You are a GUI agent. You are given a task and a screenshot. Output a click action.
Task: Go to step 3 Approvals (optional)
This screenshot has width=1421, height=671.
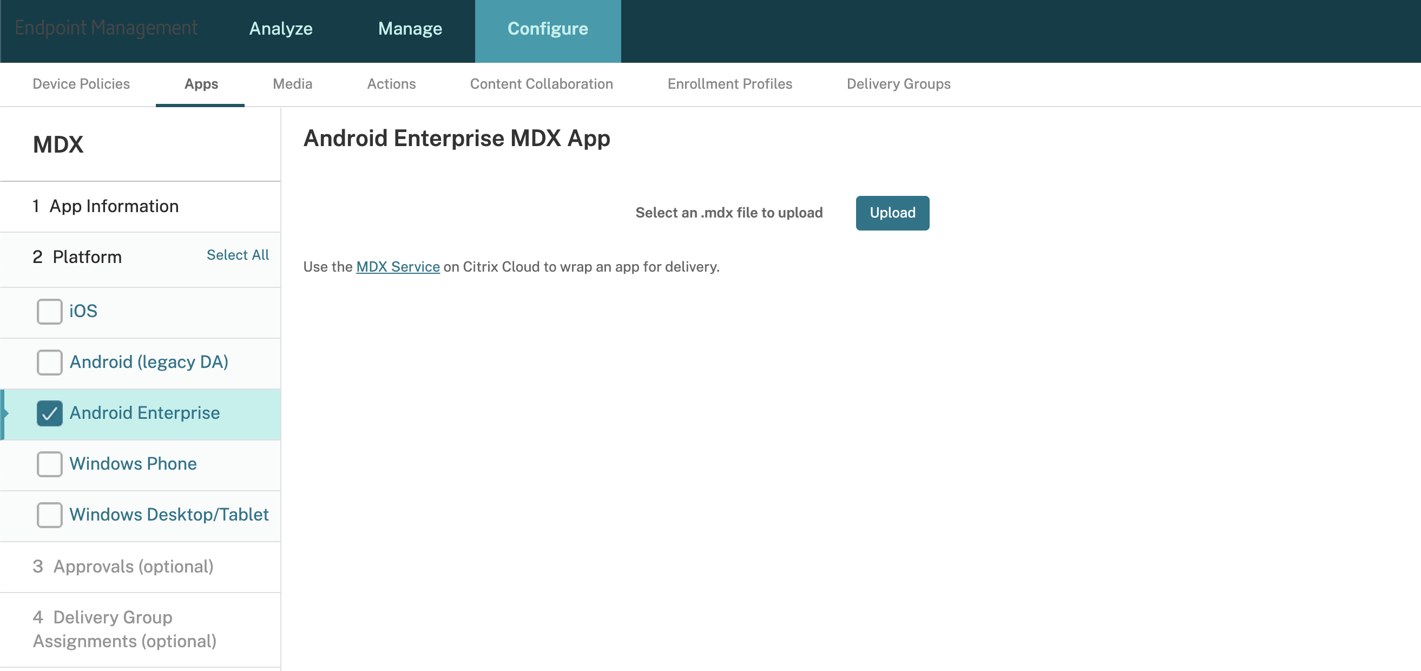140,567
